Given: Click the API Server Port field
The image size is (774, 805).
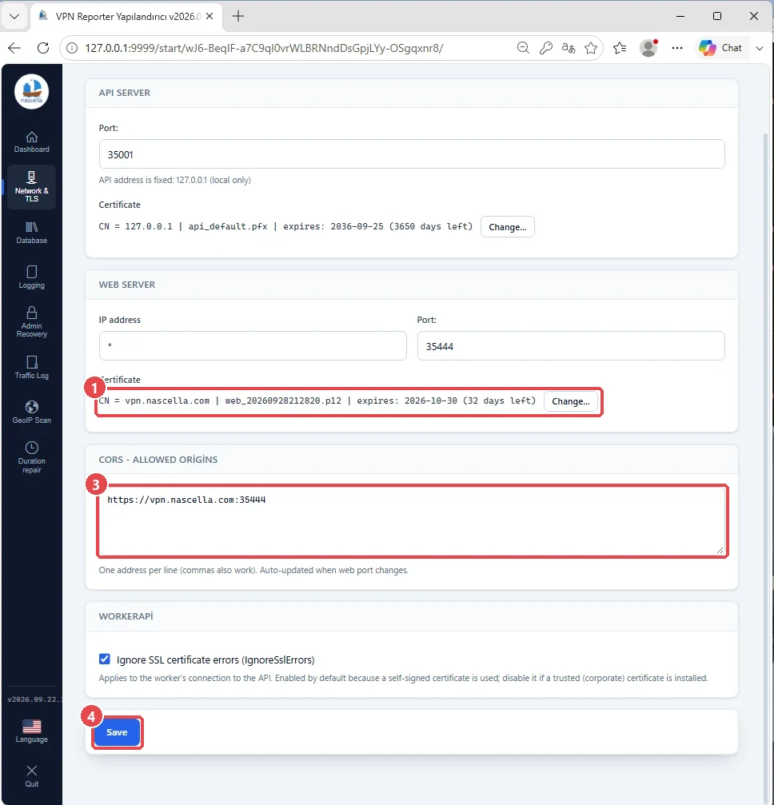Looking at the screenshot, I should tap(412, 154).
